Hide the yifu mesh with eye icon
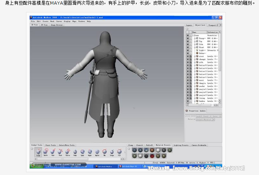The height and width of the screenshot is (175, 259). [x=188, y=62]
